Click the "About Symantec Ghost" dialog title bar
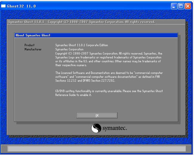The height and width of the screenshot is (155, 194). [96, 35]
